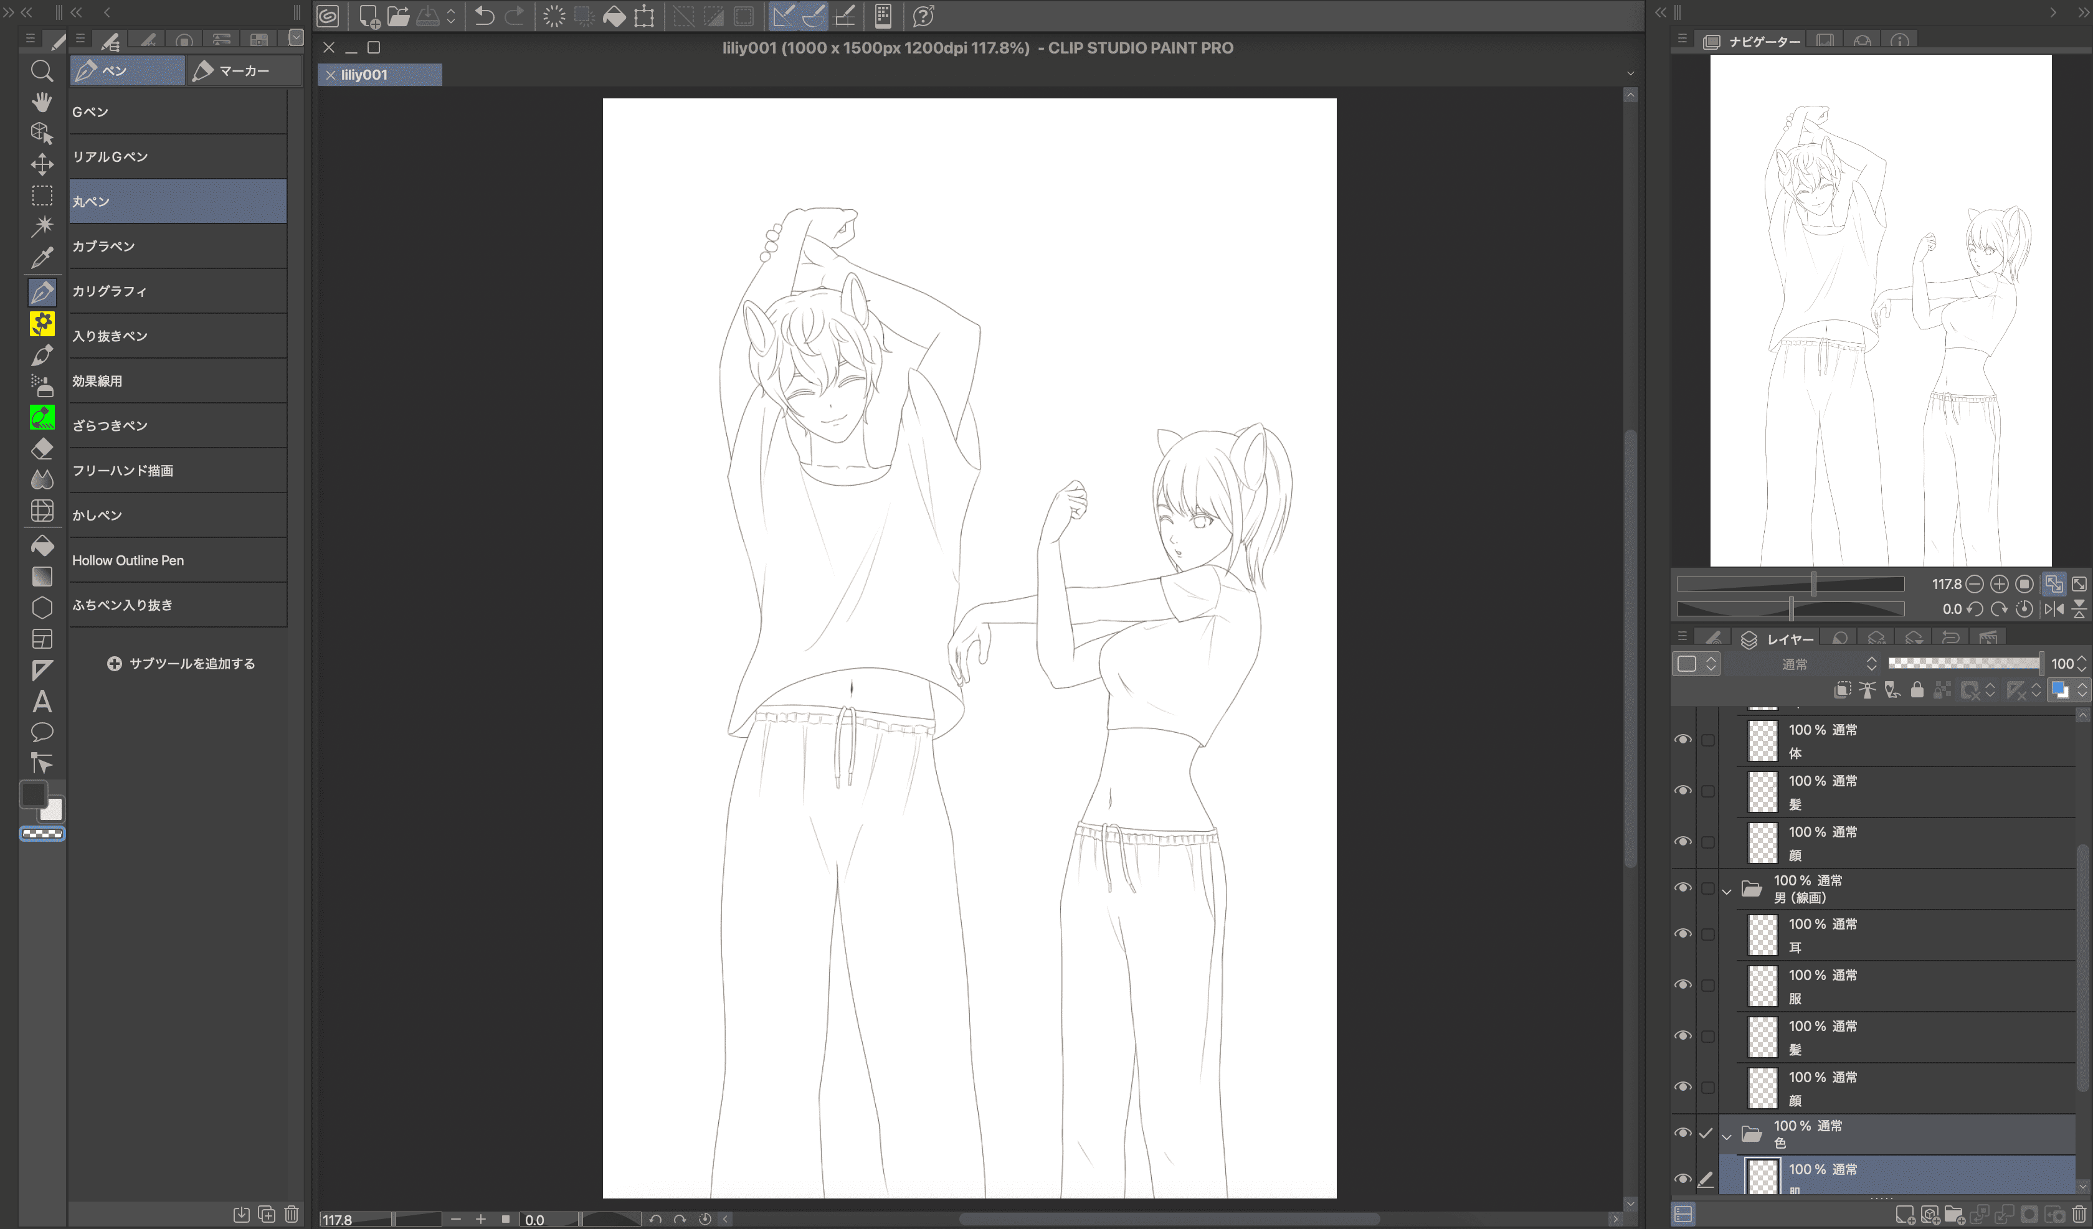This screenshot has height=1229, width=2093.
Task: Select the Hand move tool
Action: coord(42,101)
